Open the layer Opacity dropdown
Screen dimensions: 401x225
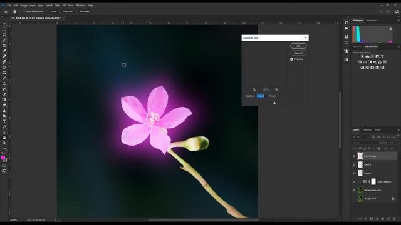coord(393,142)
